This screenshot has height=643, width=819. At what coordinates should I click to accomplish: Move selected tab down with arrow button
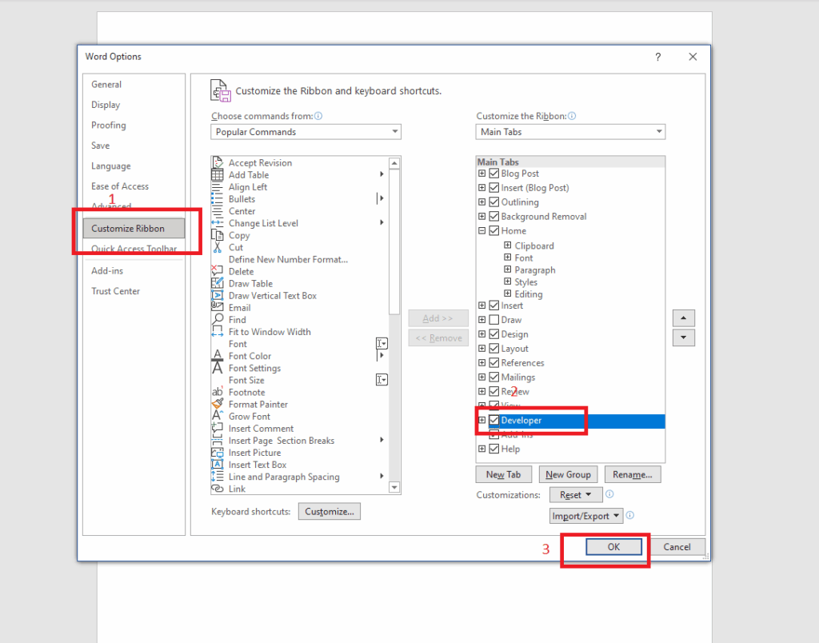(683, 337)
